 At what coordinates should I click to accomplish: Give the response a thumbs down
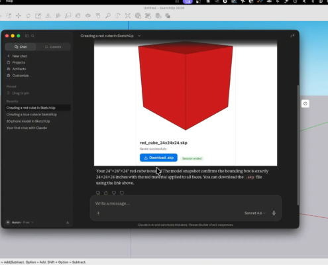[114, 193]
